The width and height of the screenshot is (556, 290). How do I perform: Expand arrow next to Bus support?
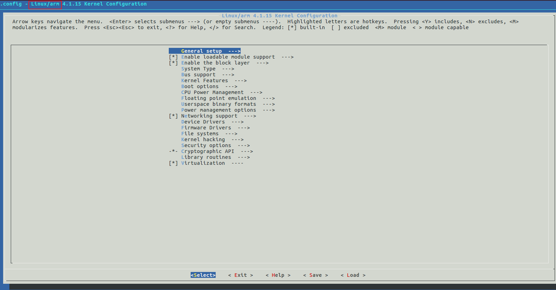(x=228, y=75)
